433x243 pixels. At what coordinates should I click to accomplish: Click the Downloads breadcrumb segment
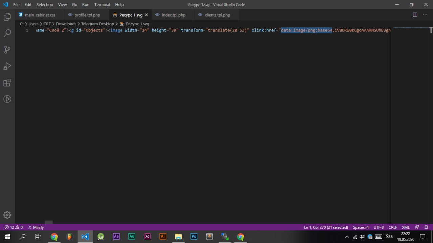click(x=66, y=24)
